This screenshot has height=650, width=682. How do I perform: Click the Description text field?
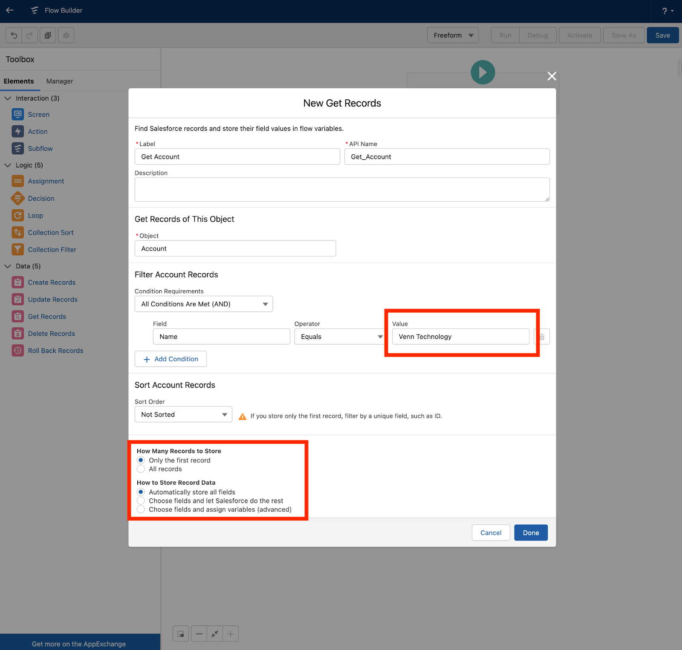coord(341,189)
